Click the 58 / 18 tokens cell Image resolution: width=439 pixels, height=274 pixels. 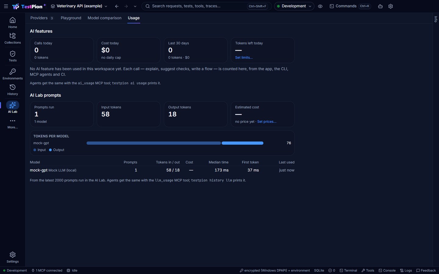[173, 170]
